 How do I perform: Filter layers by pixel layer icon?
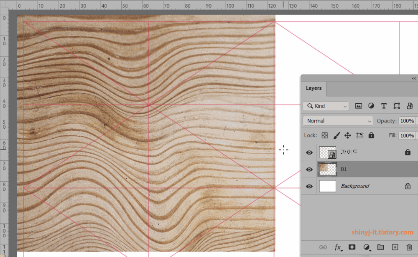point(358,106)
